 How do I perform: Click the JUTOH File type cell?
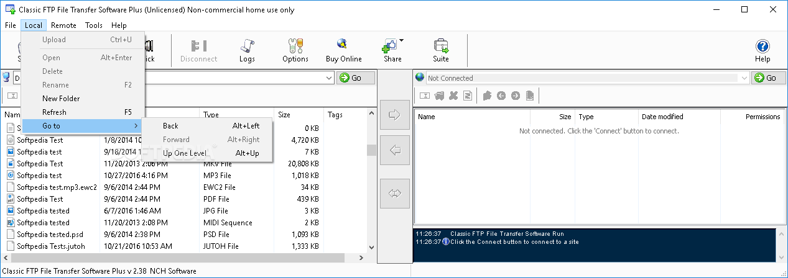point(221,246)
